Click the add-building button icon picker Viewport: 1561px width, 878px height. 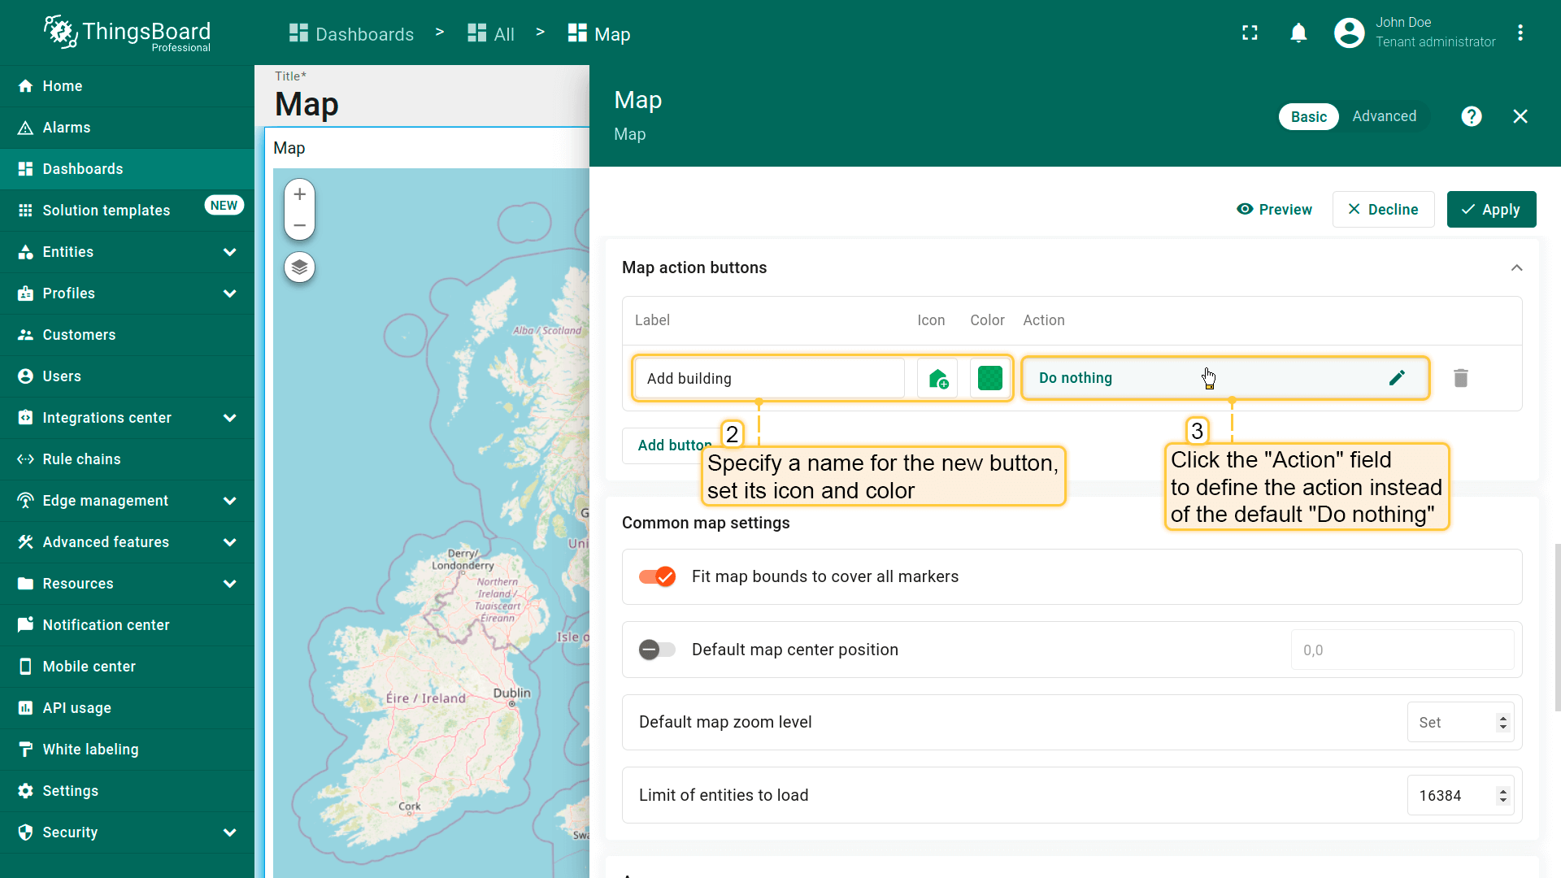(937, 378)
